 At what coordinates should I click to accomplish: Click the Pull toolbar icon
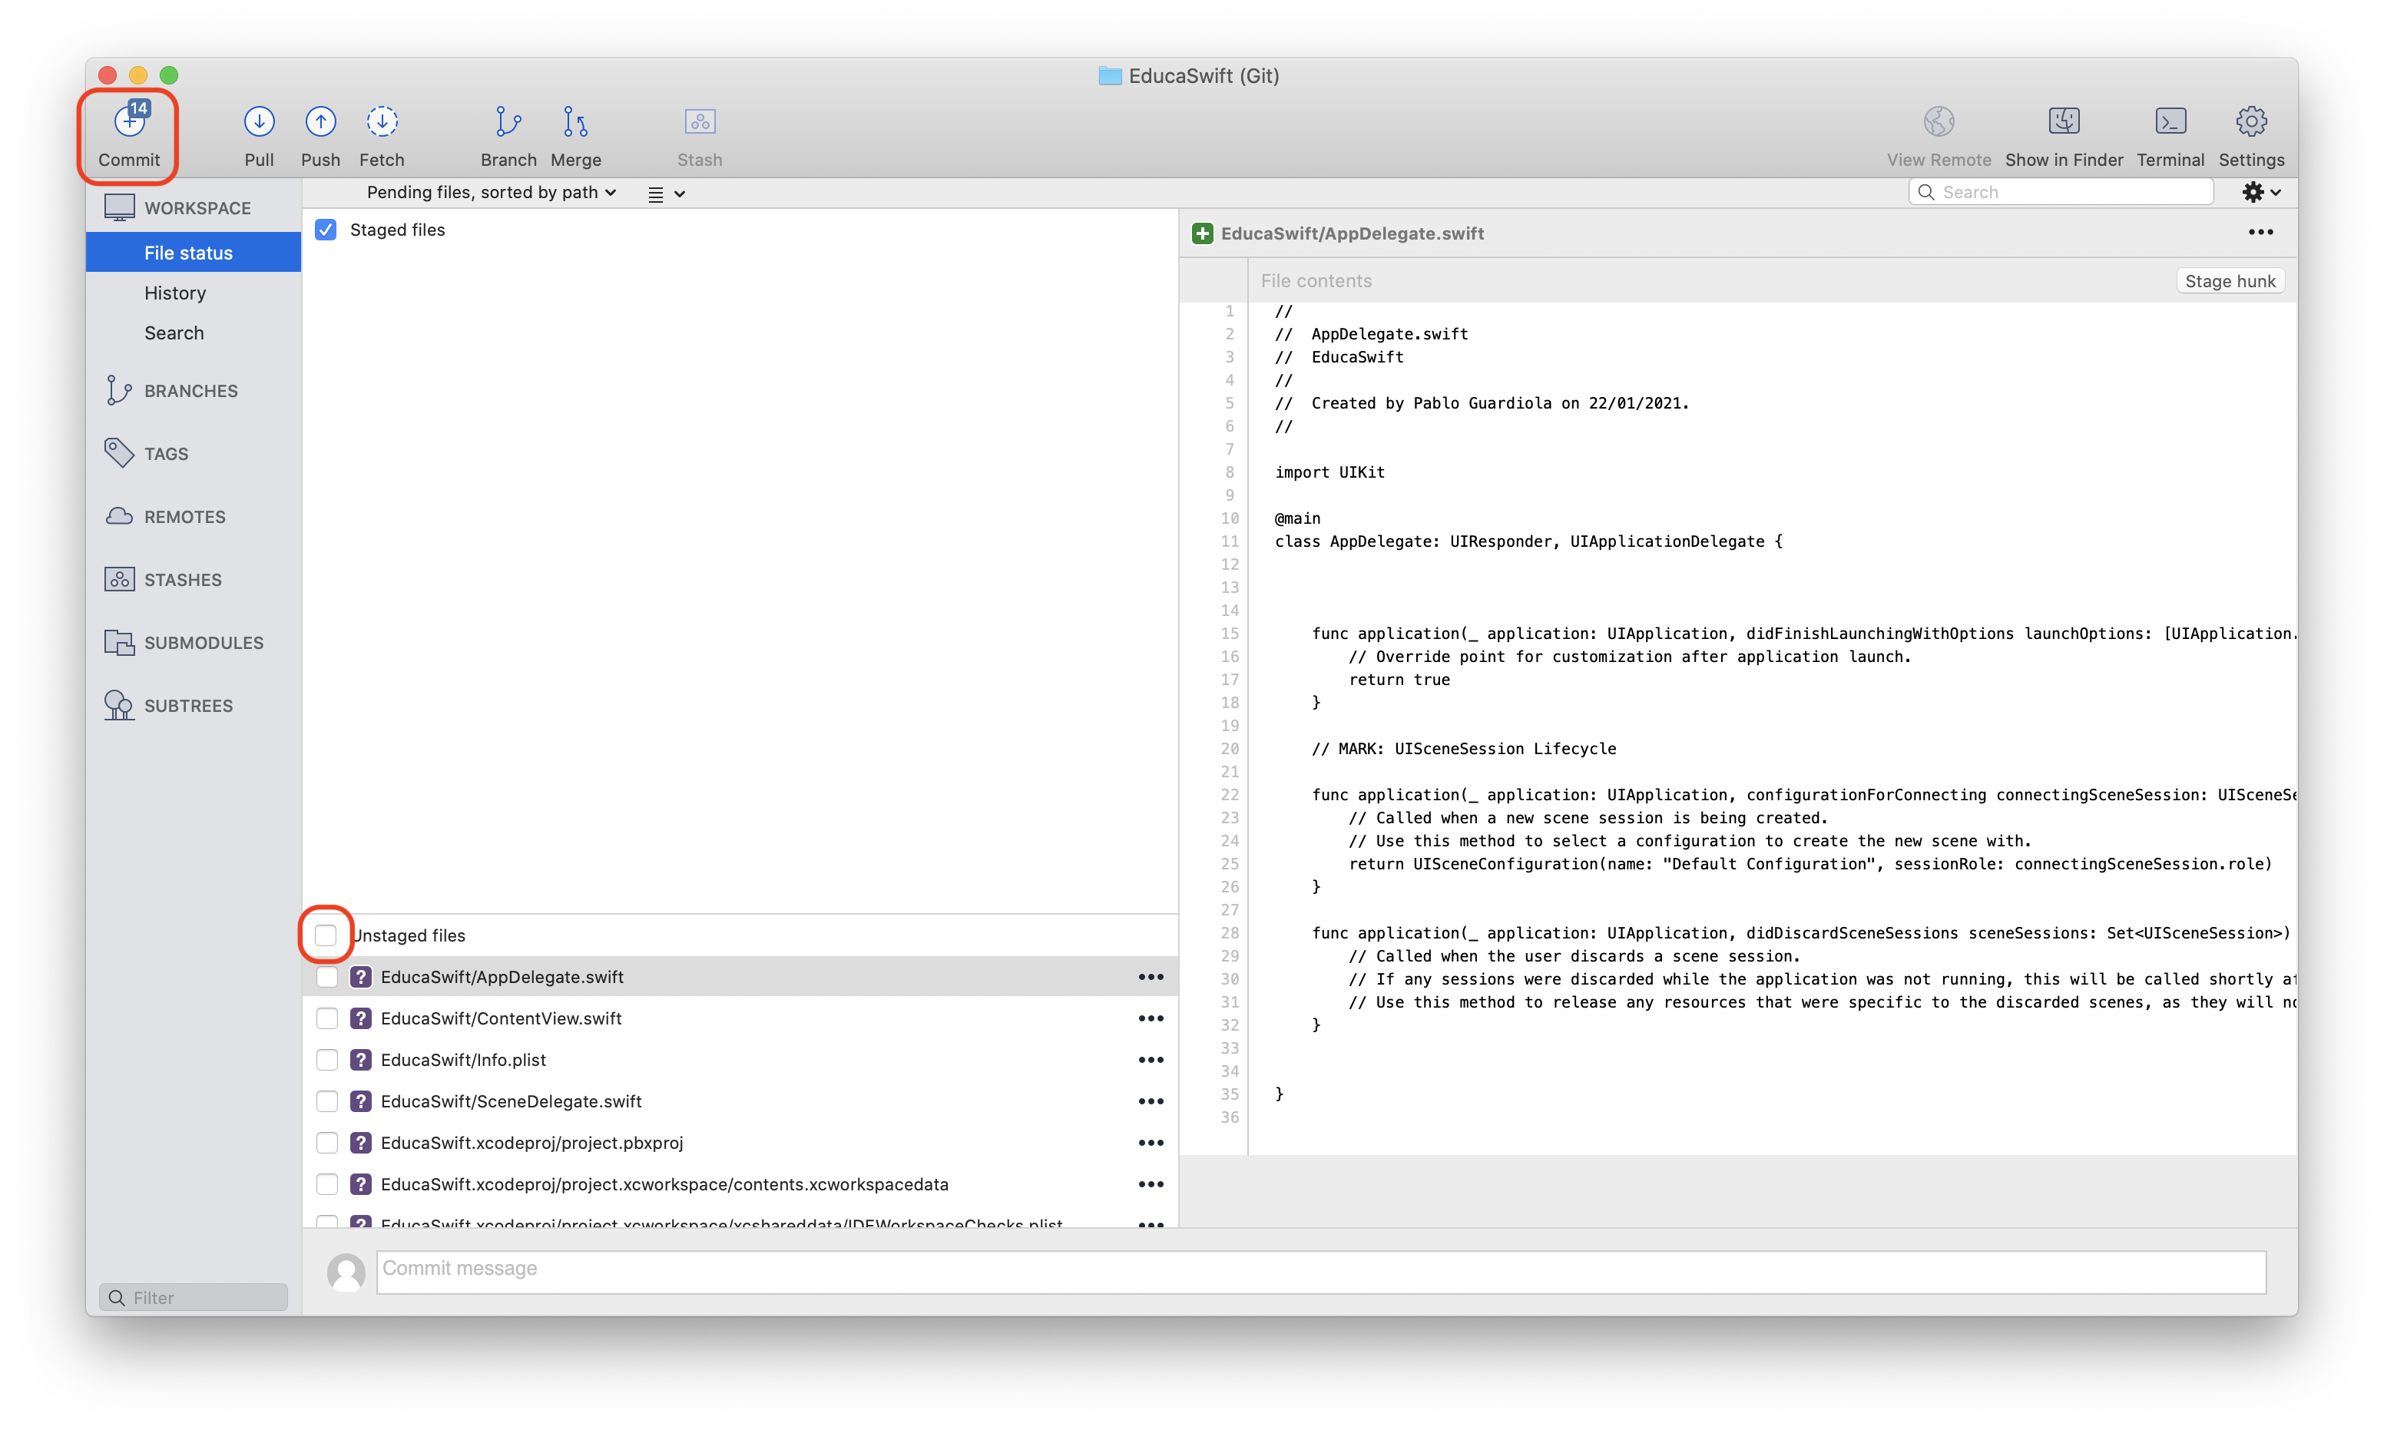click(x=258, y=121)
